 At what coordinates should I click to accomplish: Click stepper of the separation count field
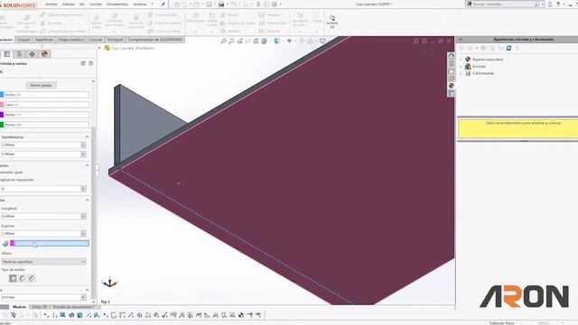tap(83, 189)
